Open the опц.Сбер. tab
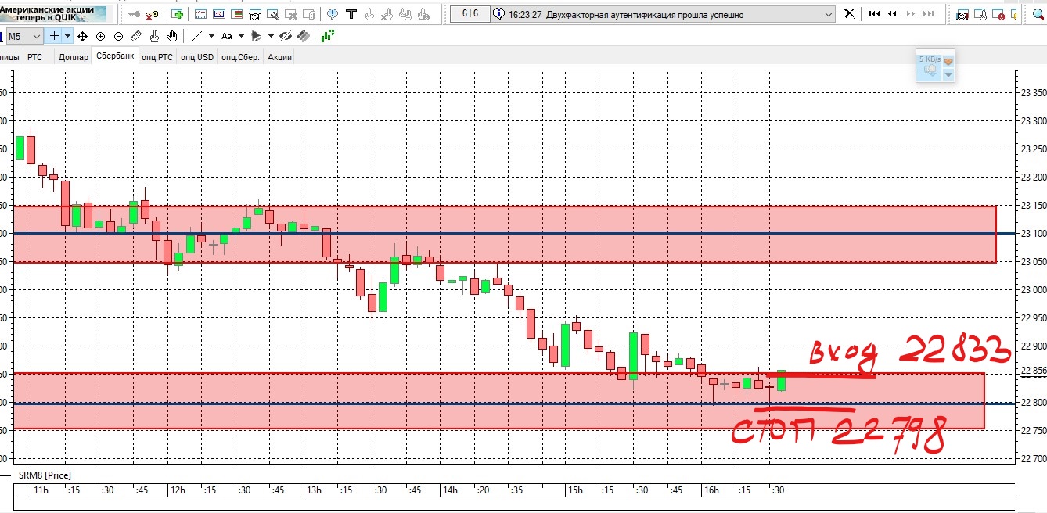 pos(240,57)
